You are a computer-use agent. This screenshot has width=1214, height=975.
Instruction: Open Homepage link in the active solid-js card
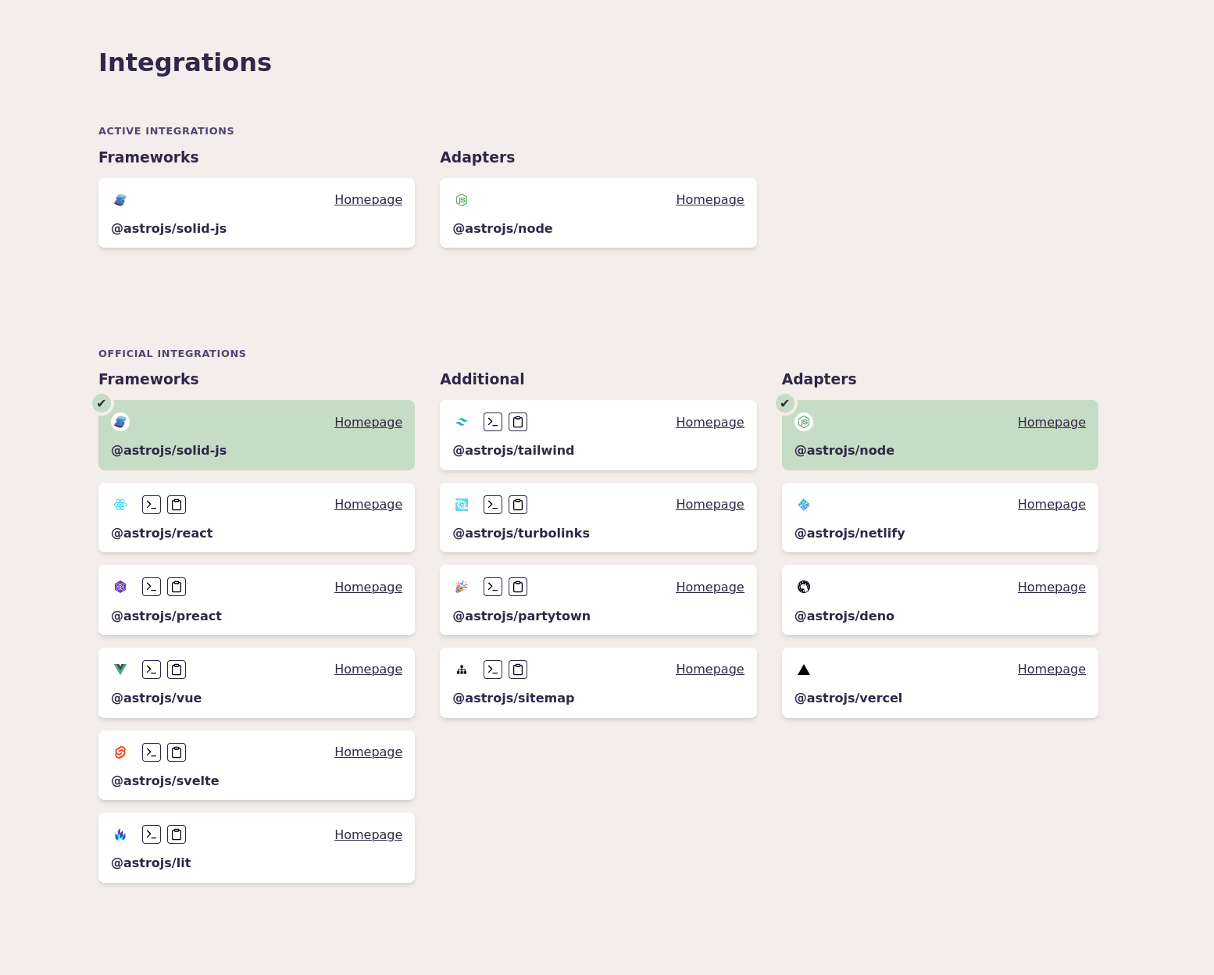click(x=368, y=200)
